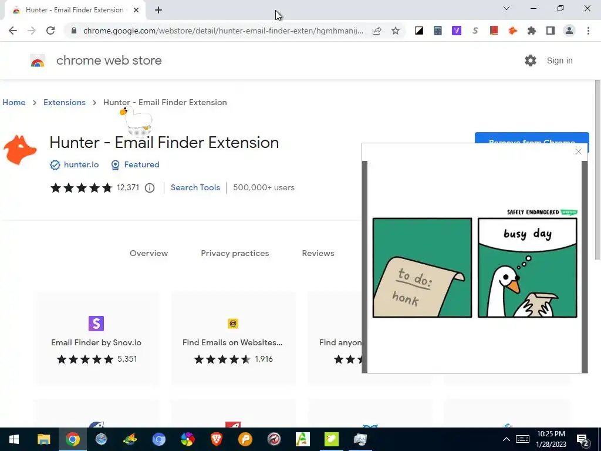Screen dimensions: 601x451
Task: Open the Search Tools category link
Action: tap(195, 187)
